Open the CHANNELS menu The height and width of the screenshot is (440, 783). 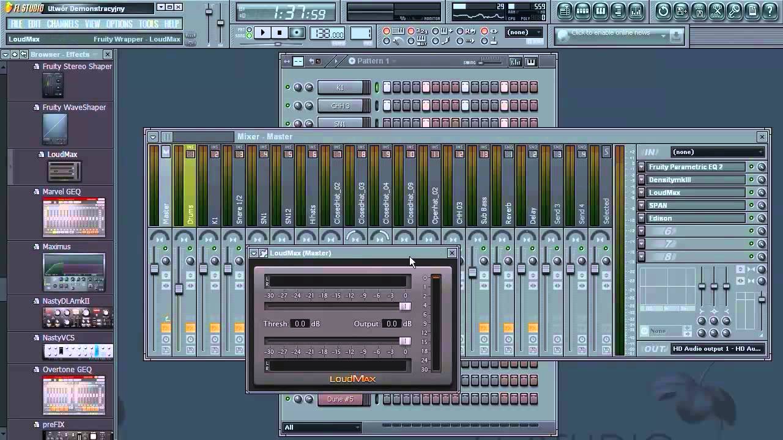[62, 24]
